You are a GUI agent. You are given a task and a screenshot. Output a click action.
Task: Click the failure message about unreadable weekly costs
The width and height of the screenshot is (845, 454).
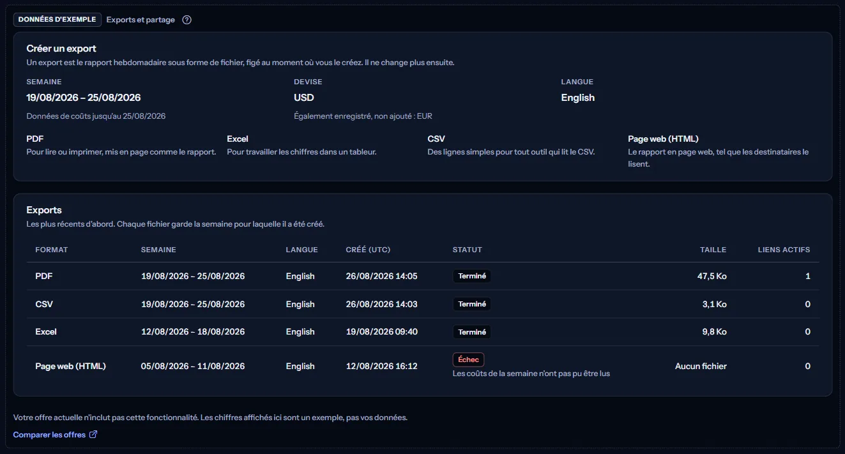tap(531, 374)
